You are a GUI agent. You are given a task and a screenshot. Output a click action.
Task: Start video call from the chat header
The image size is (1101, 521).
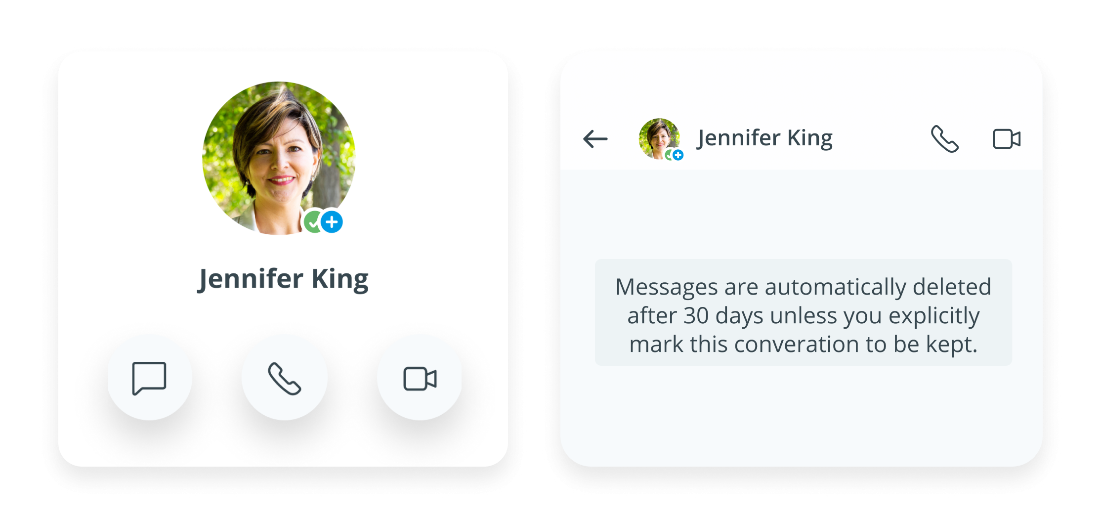click(1006, 139)
